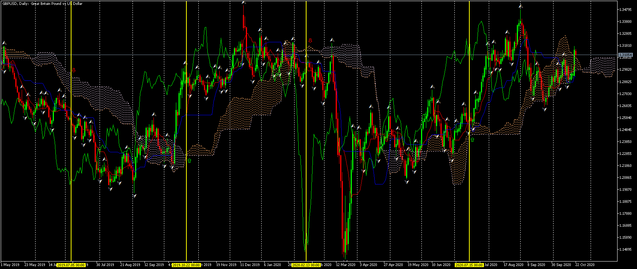Image resolution: width=637 pixels, height=269 pixels.
Task: Click the 1.16885 price scale label
Action: [625, 225]
